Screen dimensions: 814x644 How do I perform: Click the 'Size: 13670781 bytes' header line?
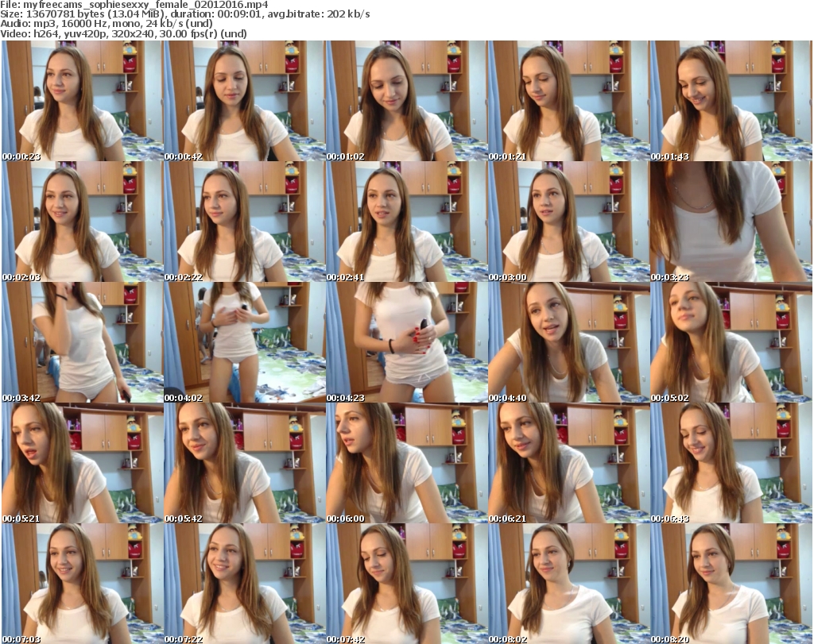point(185,14)
